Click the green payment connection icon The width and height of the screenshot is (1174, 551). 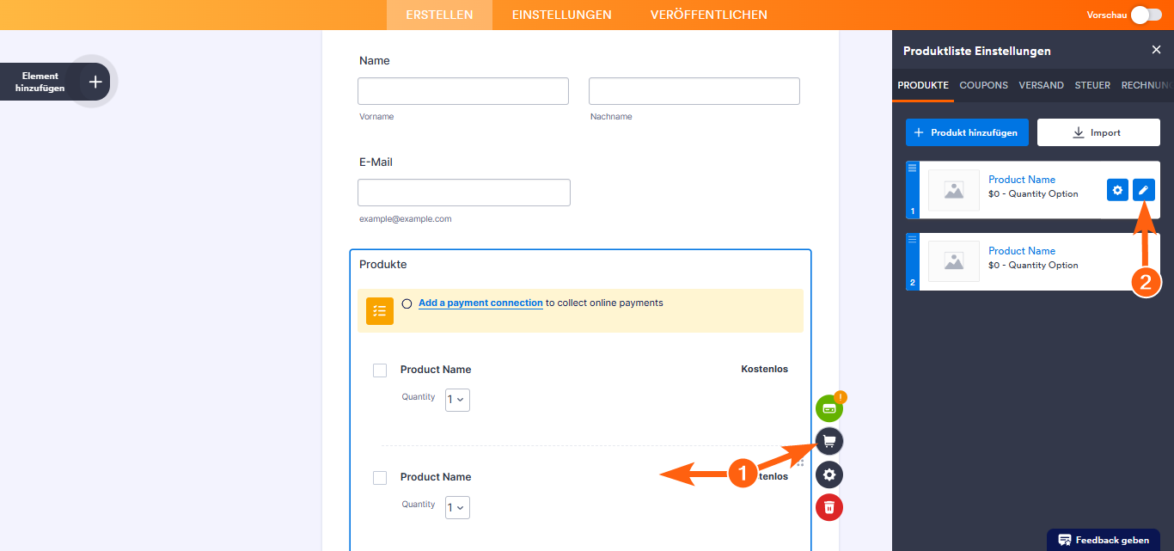[x=829, y=408]
